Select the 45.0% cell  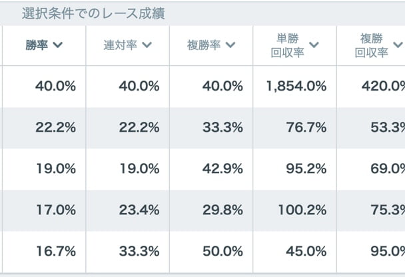coord(305,251)
